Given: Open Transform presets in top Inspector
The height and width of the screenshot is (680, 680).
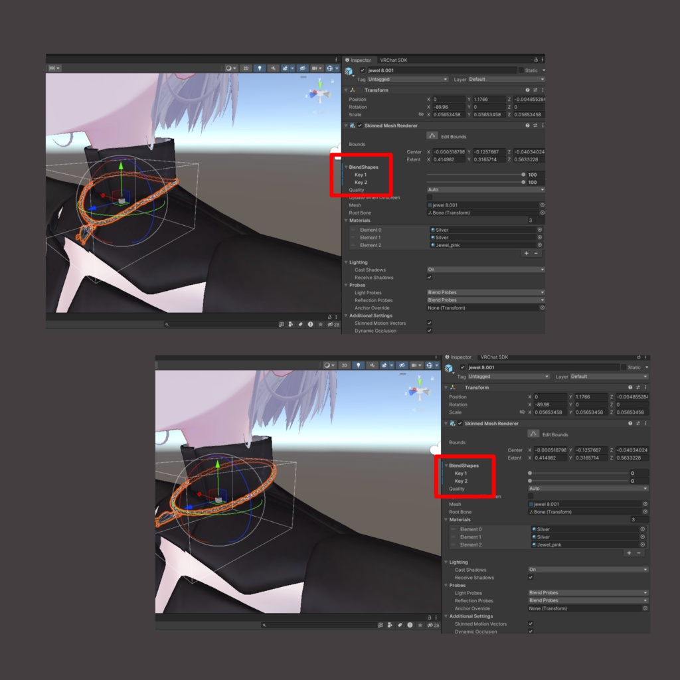Looking at the screenshot, I should 535,90.
